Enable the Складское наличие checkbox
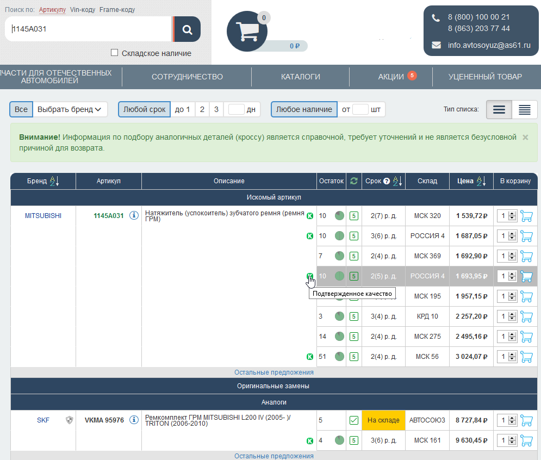The width and height of the screenshot is (541, 460). coord(114,53)
